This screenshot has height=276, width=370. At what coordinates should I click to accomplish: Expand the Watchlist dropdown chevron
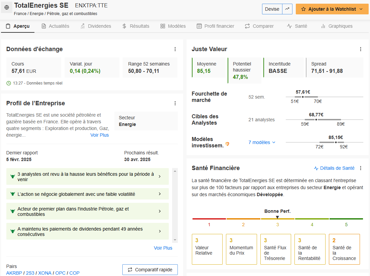(361, 9)
